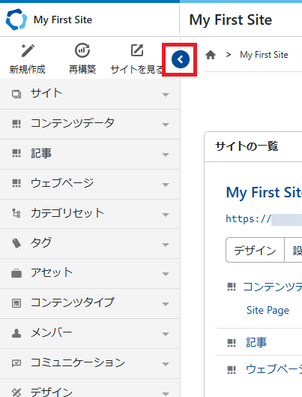Expand the カテゴリセット menu arrow
The height and width of the screenshot is (397, 302).
pos(166,215)
